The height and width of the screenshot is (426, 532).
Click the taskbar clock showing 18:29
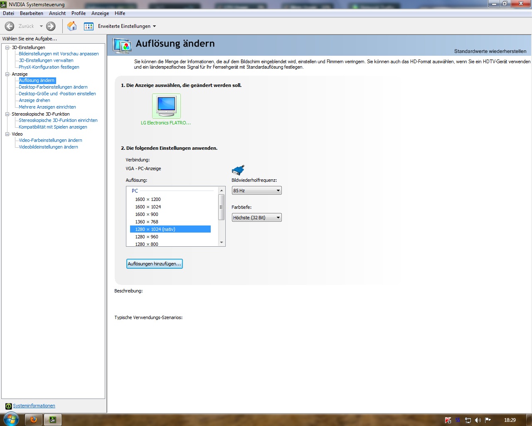tap(510, 420)
